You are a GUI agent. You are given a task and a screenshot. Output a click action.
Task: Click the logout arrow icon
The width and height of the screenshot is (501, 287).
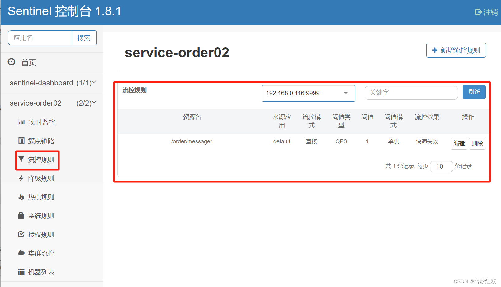(478, 12)
